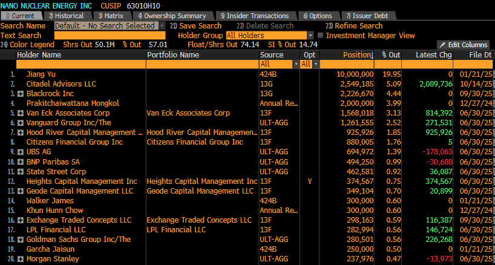
Task: Click the Portfolio Name filter field
Action: click(x=202, y=64)
